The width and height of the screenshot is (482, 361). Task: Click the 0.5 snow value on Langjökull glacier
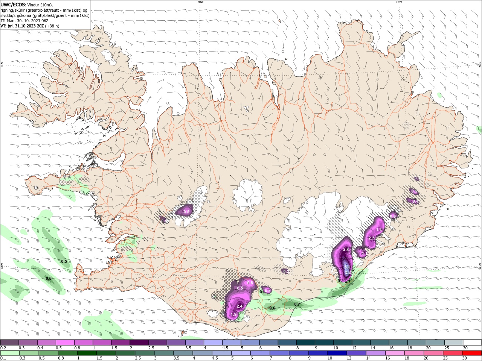point(186,212)
